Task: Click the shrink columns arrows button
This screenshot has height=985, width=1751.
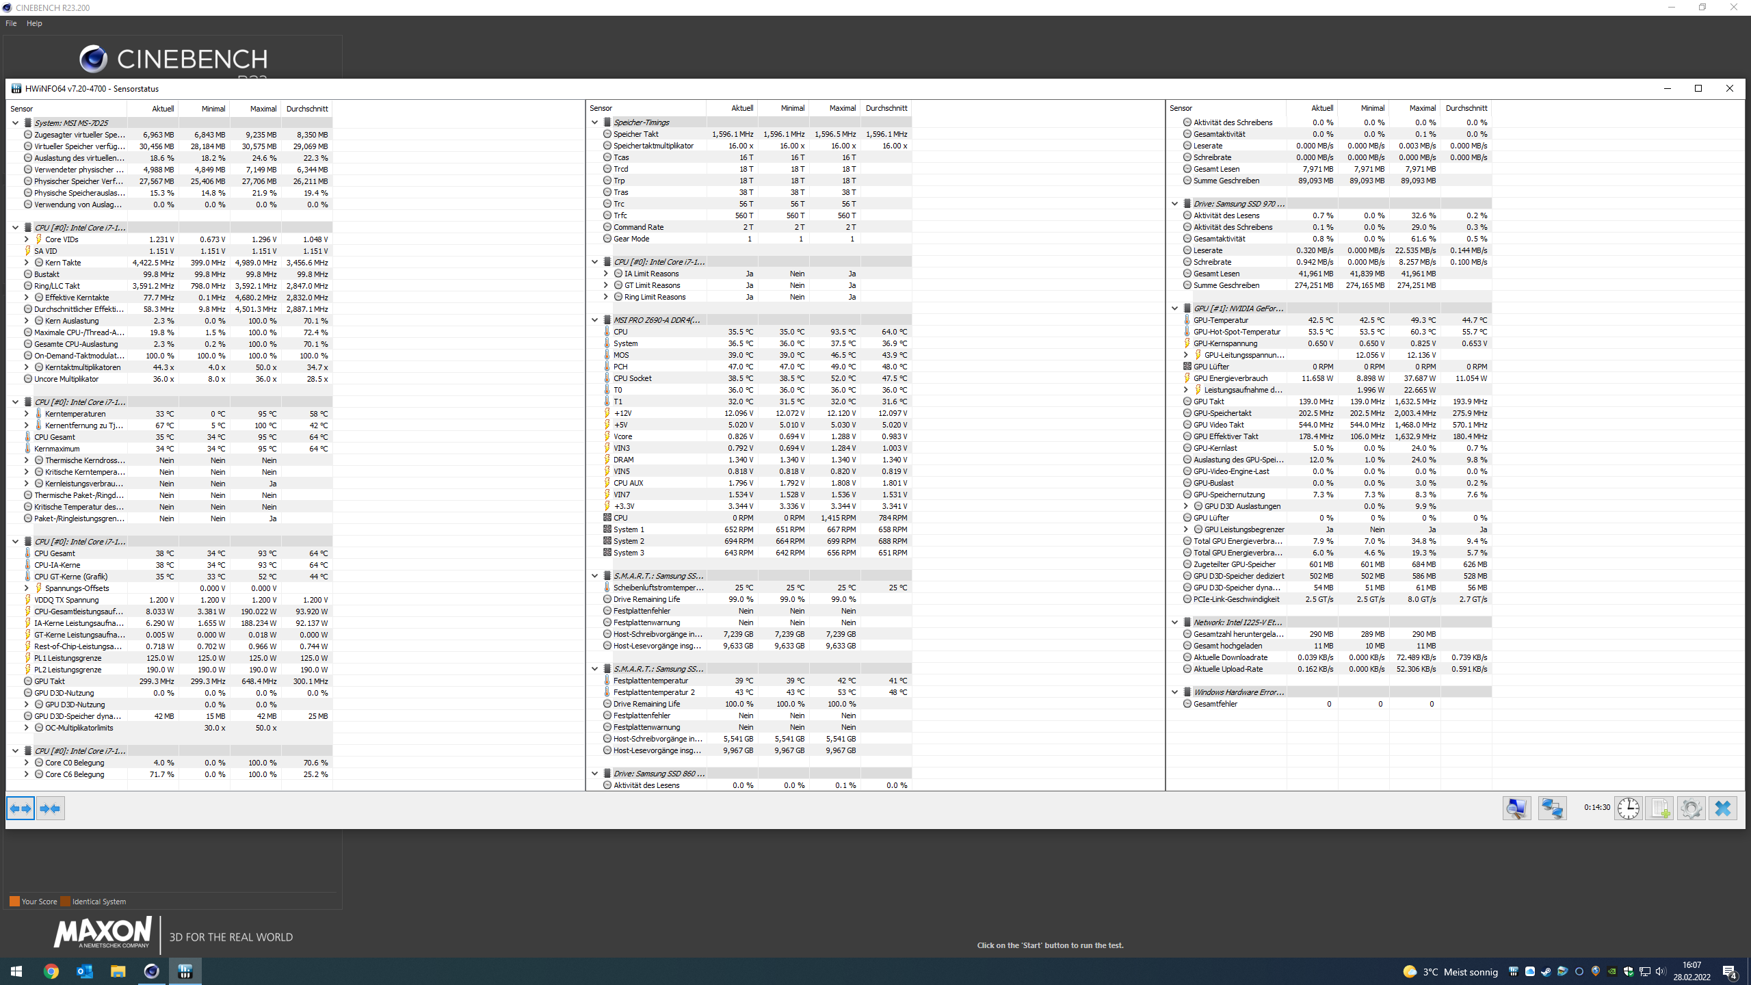Action: [x=51, y=808]
